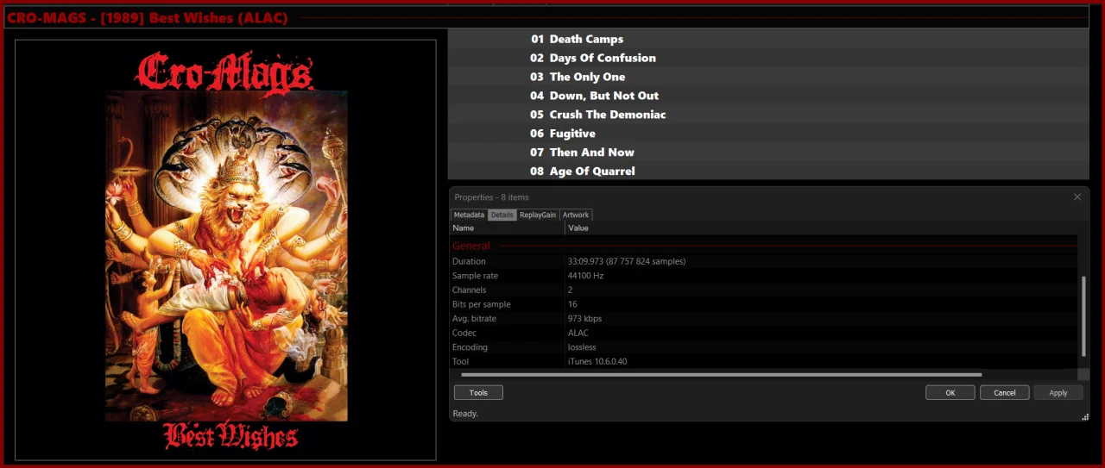Select the Bits per sample row
Image resolution: width=1105 pixels, height=468 pixels.
pos(764,304)
